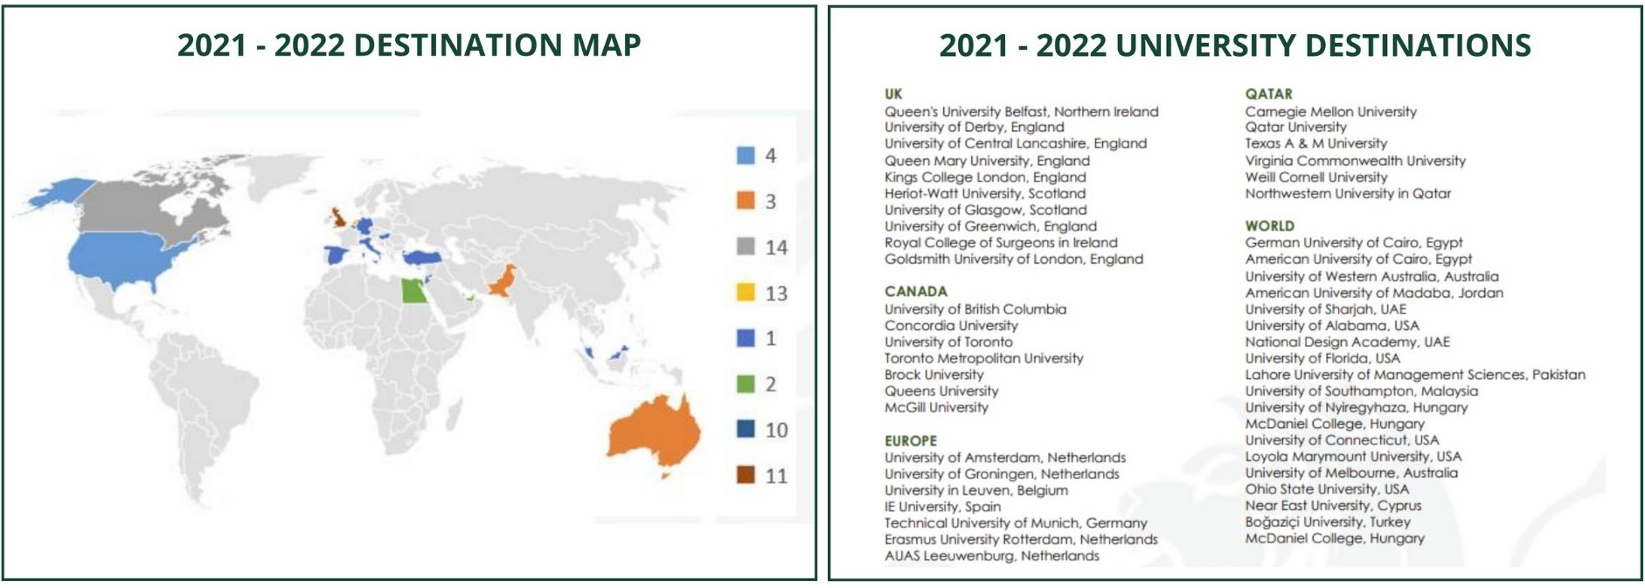Click the 'UK' section heading
This screenshot has height=588, width=1645.
click(x=893, y=94)
